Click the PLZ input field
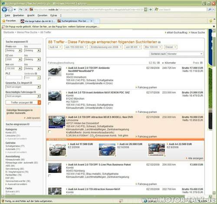 tap(14, 77)
